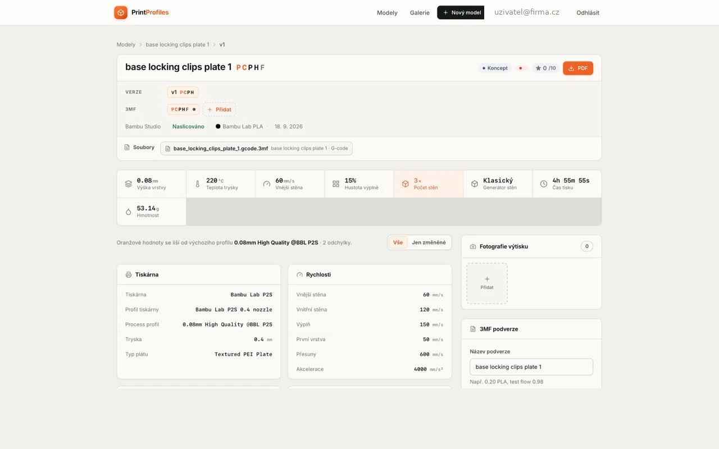
Task: Click base locking clips plate 1 breadcrumb
Action: (177, 44)
